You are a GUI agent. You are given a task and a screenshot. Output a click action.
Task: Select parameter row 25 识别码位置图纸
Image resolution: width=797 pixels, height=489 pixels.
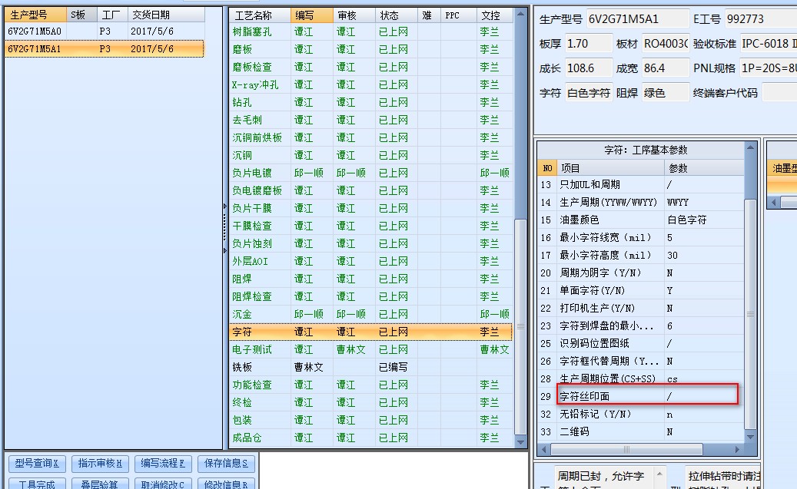coord(641,344)
